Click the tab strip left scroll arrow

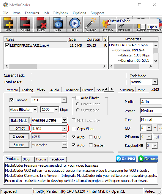[x=106, y=89]
